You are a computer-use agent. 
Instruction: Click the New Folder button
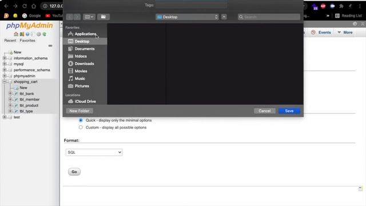click(x=79, y=111)
